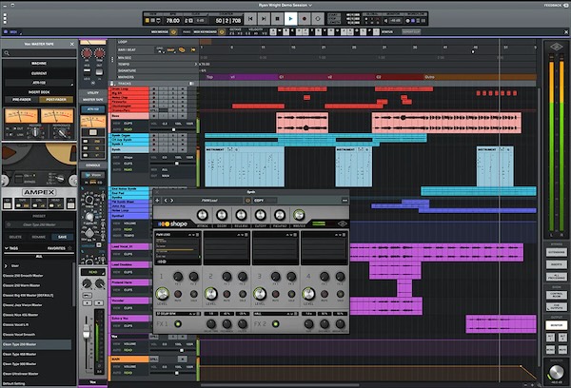Open the FX 1 effect type dropdown
This screenshot has height=388, width=571.
tap(177, 314)
